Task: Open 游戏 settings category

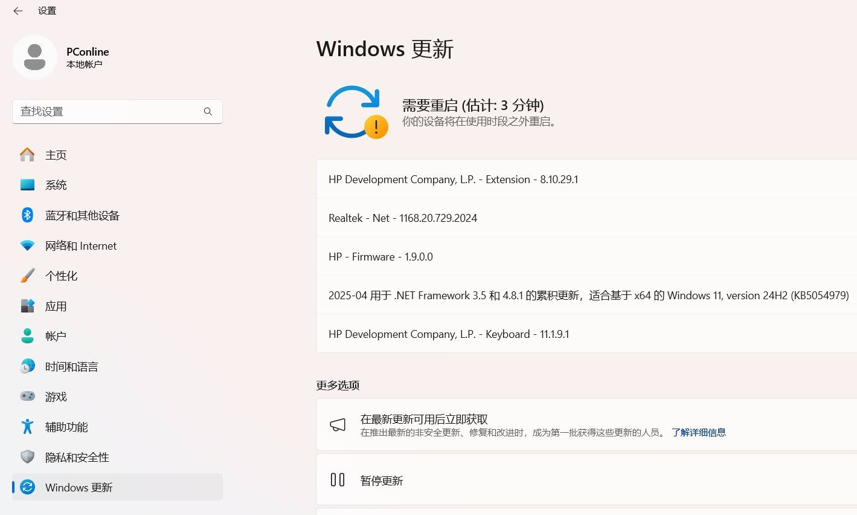Action: click(x=56, y=397)
